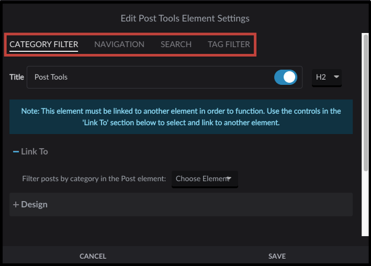Image resolution: width=371 pixels, height=266 pixels.
Task: Click the Save button
Action: tap(277, 256)
